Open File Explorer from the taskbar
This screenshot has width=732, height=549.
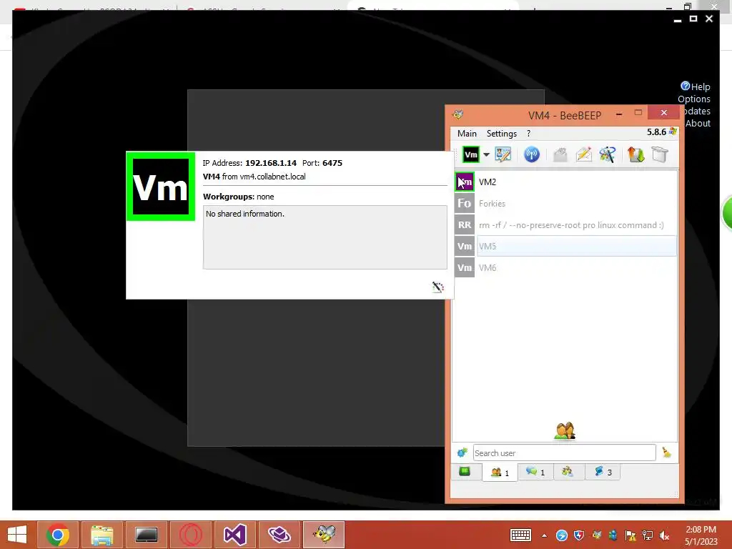coord(102,535)
